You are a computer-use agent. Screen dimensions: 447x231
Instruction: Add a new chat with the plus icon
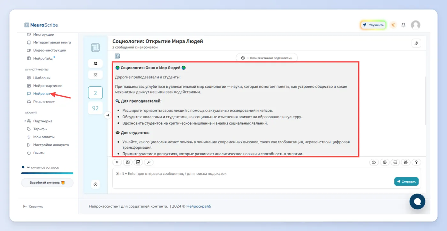coord(95,184)
